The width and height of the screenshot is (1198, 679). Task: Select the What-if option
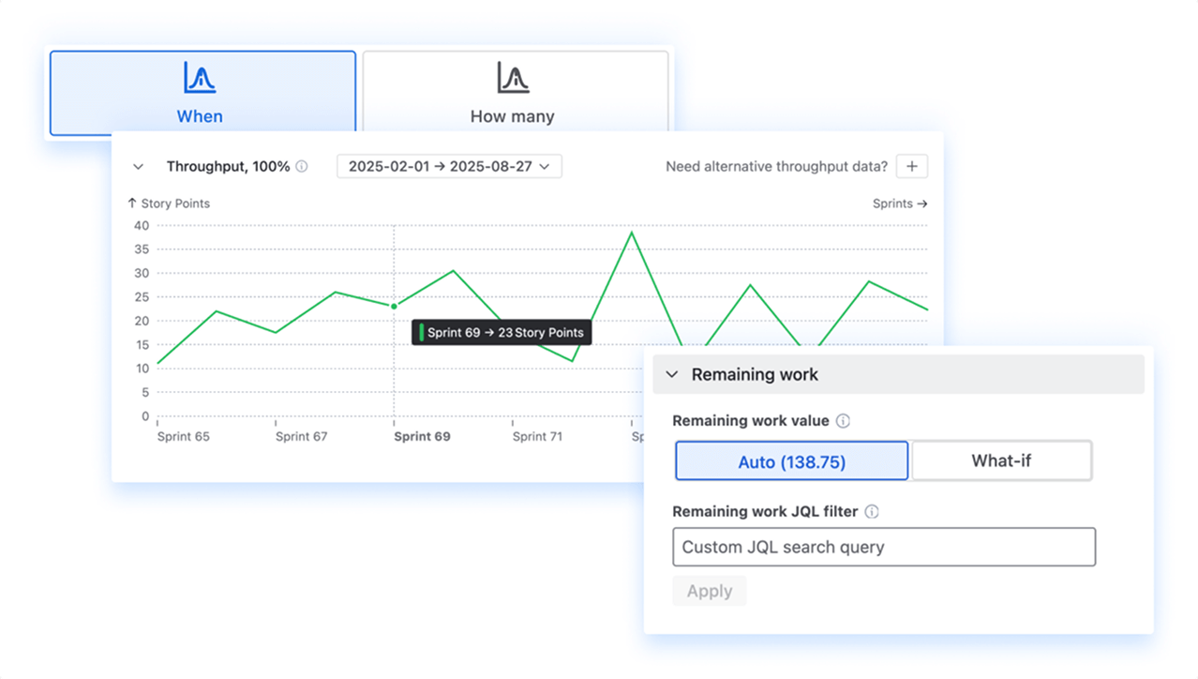(1002, 461)
